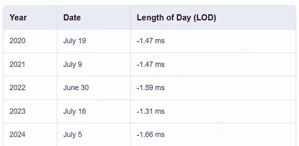Click the July 16 date cell
The height and width of the screenshot is (146, 299).
tap(94, 111)
